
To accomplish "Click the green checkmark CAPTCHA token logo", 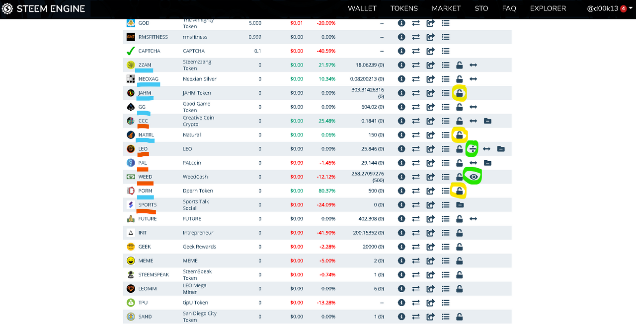I will (131, 51).
